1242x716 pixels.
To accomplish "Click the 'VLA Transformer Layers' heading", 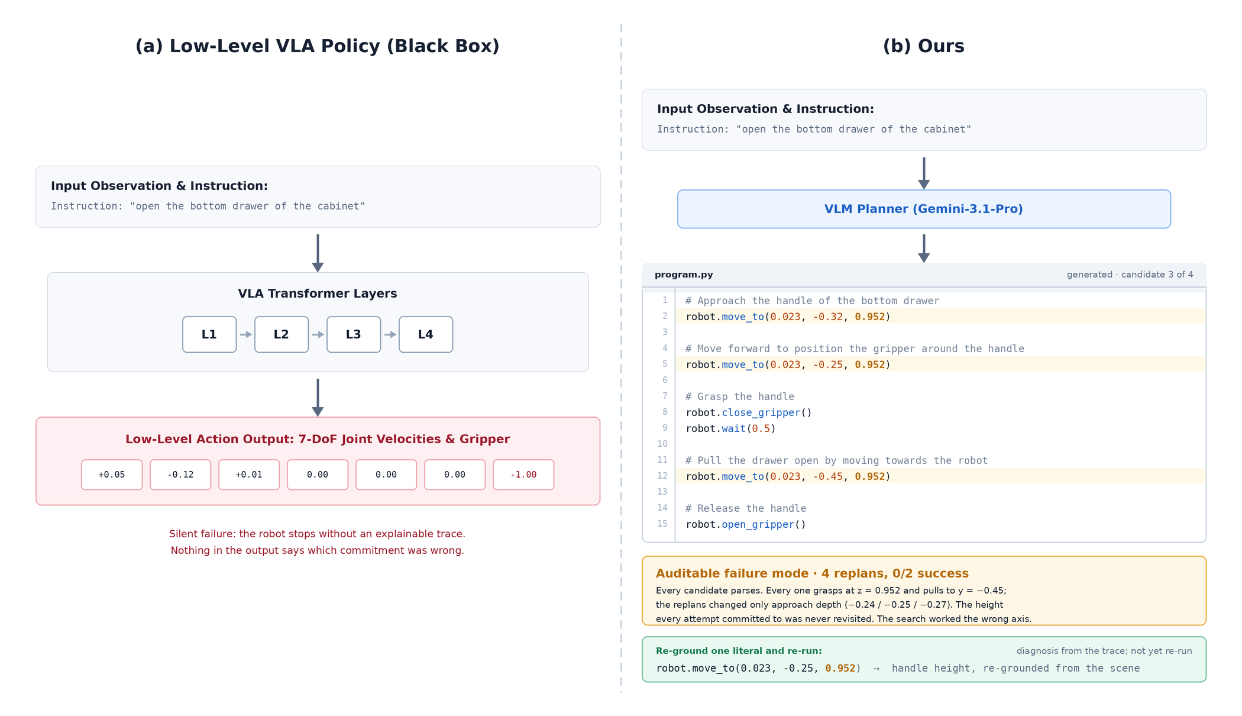I will 318,294.
